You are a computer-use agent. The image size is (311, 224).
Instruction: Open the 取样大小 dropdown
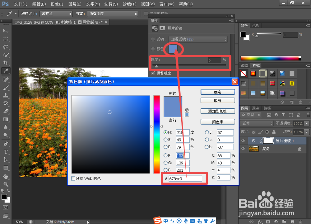click(x=56, y=14)
